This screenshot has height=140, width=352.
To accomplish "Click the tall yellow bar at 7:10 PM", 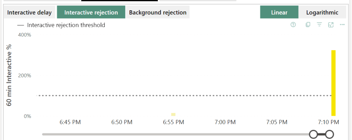I will pyautogui.click(x=333, y=83).
